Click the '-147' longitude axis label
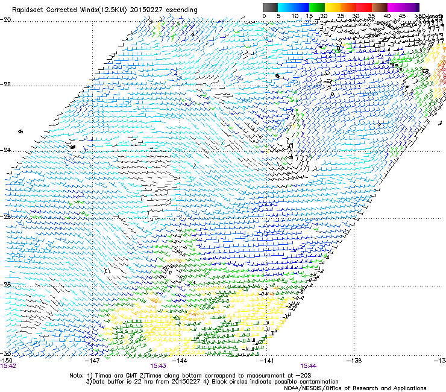446x392 pixels. click(x=92, y=361)
